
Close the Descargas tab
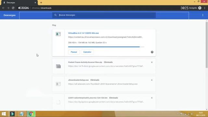coord(35,3)
